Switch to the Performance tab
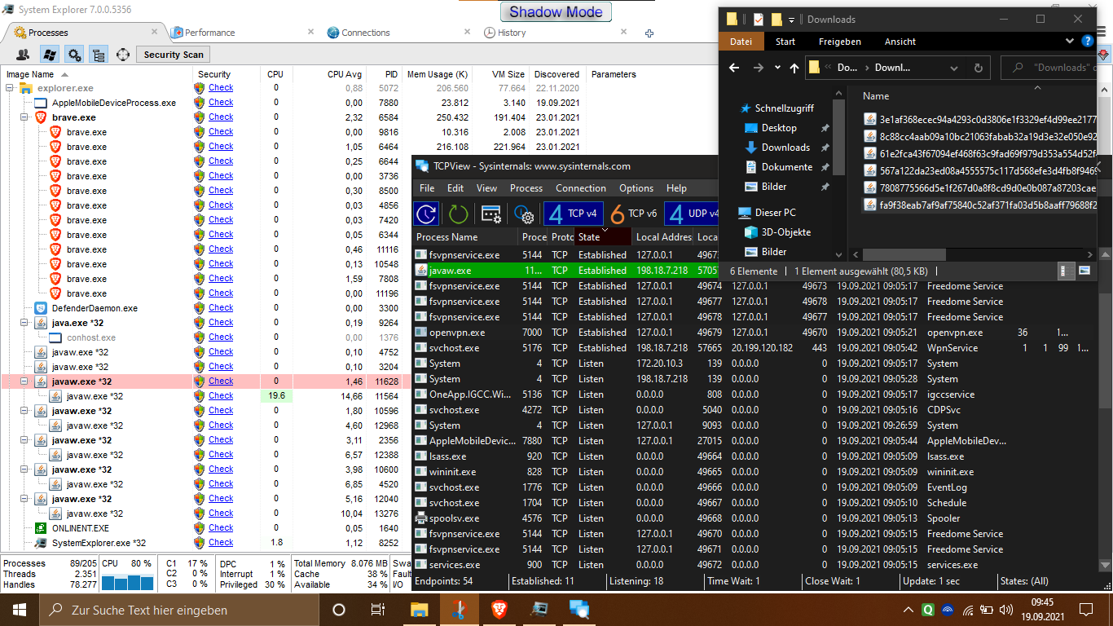Image resolution: width=1113 pixels, height=626 pixels. [x=209, y=33]
